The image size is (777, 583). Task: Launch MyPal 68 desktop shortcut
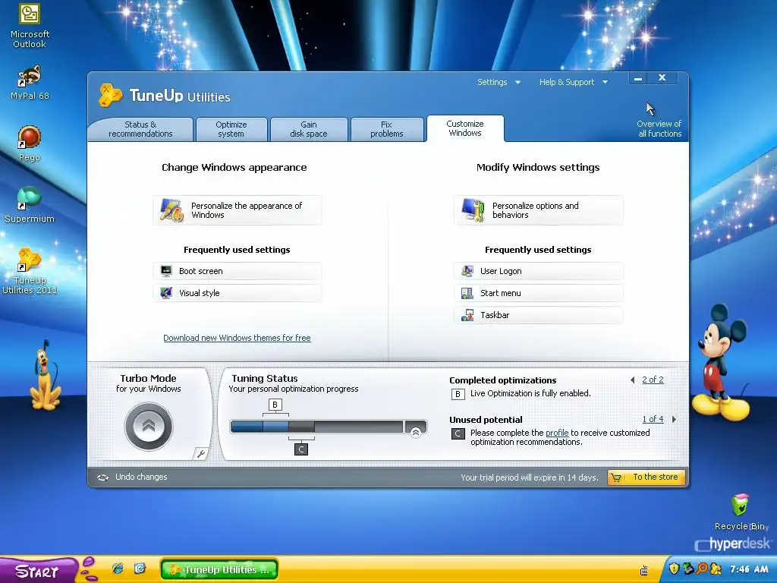click(x=30, y=82)
